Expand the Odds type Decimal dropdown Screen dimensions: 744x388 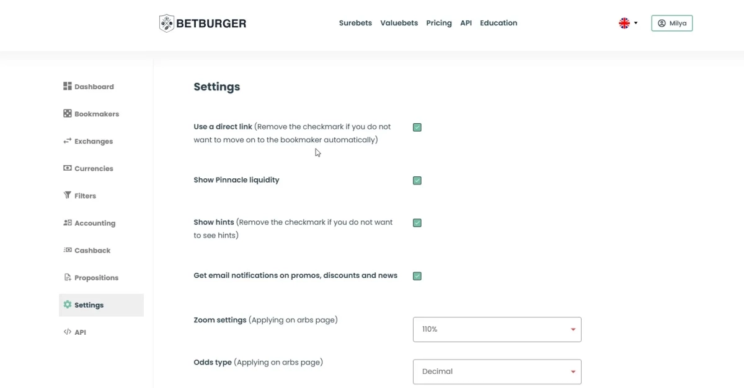click(x=497, y=371)
